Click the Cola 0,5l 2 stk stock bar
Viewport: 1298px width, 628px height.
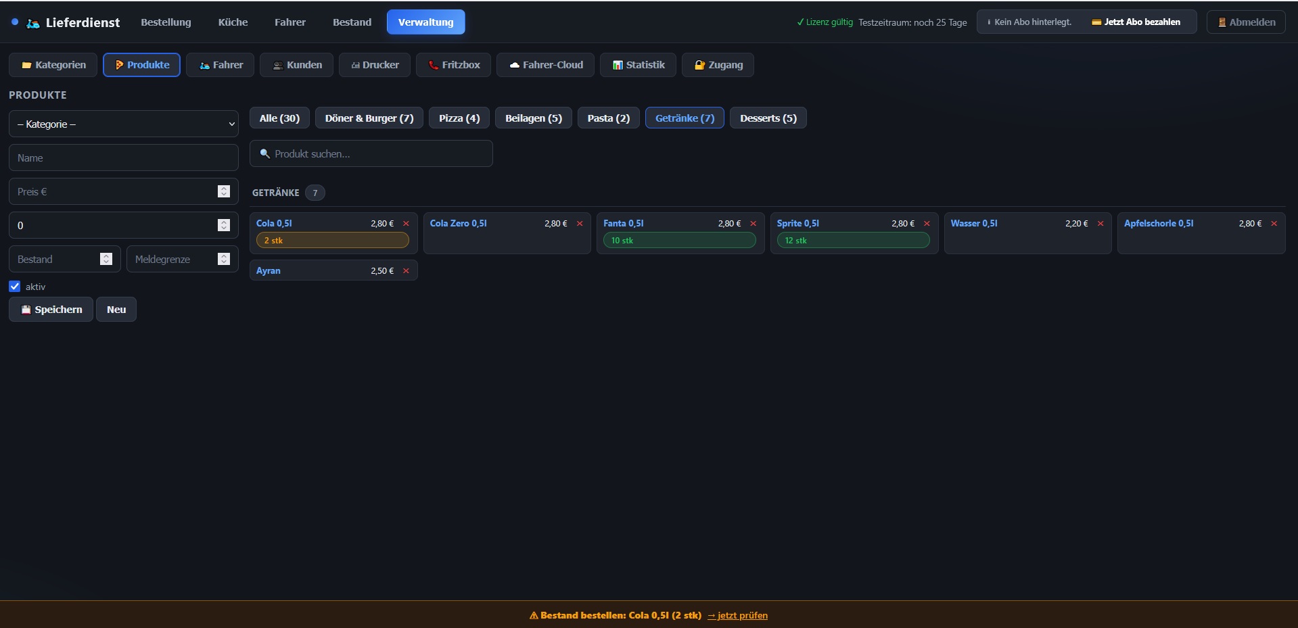pyautogui.click(x=333, y=241)
